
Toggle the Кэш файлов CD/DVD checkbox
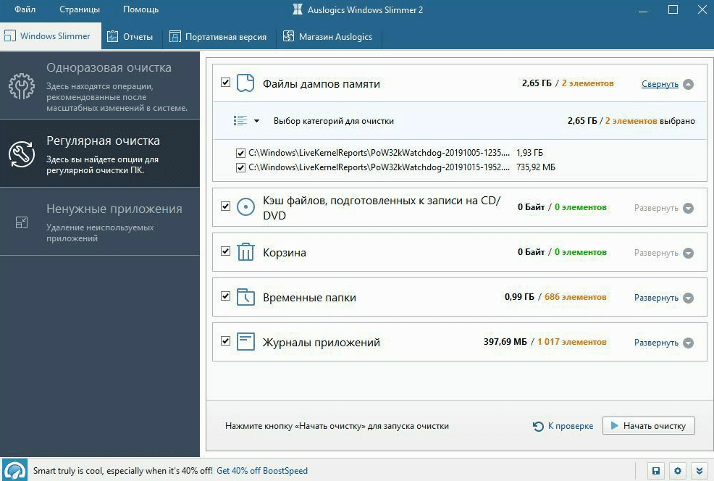point(225,206)
